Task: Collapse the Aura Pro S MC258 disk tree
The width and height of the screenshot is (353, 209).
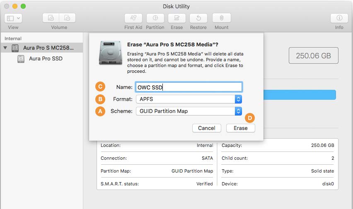Action: 5,48
